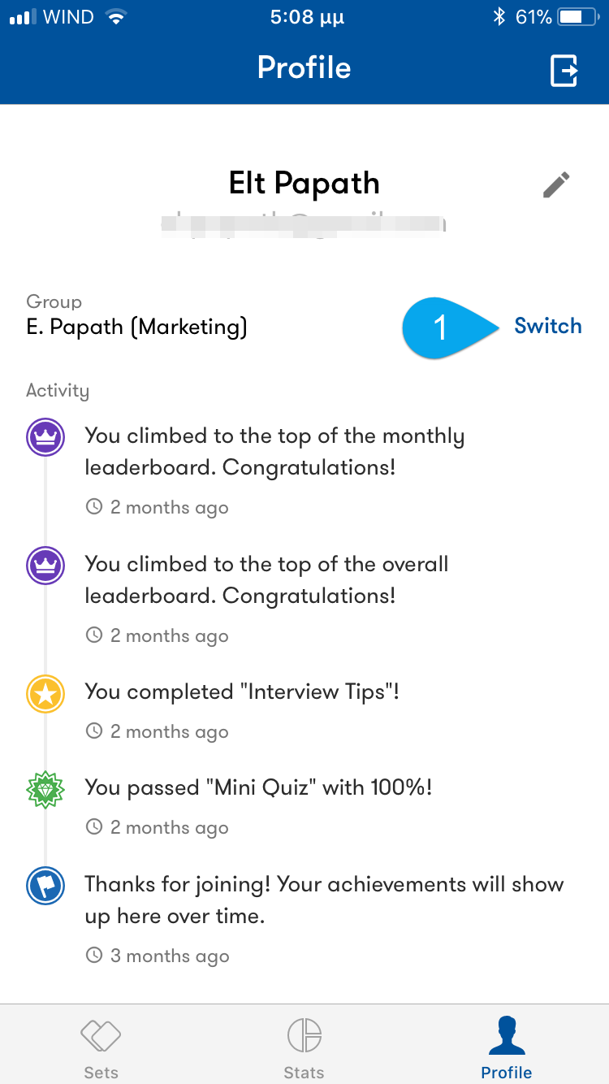Tap the purple crown overall leaderboard icon
The height and width of the screenshot is (1084, 609).
click(46, 566)
